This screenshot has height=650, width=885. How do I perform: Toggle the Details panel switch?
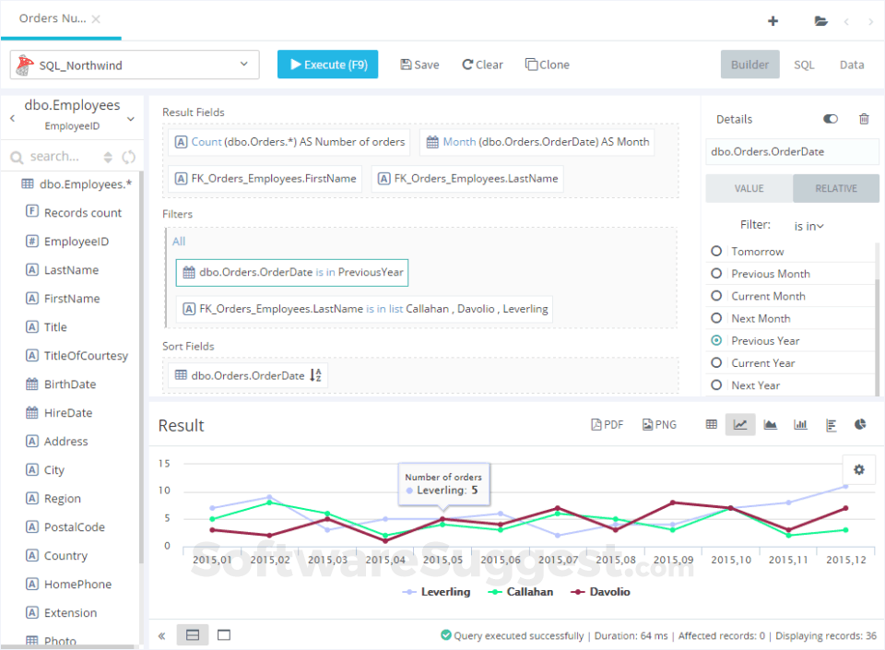coord(831,119)
